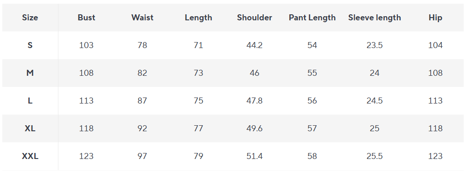Viewport: 466px width, 171px height.
Task: Click shoulder value 47.8 in L row
Action: click(255, 101)
